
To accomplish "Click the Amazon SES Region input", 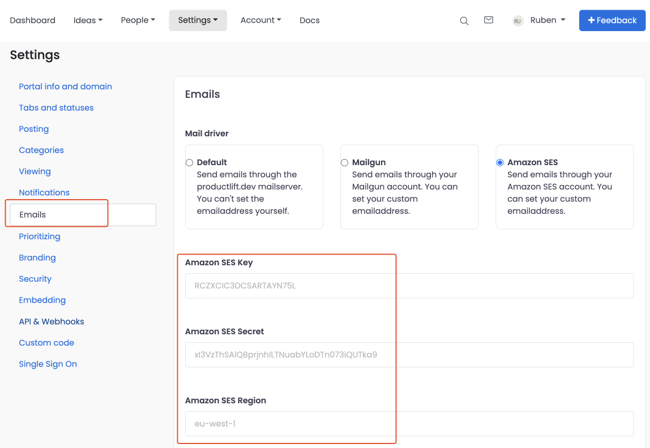I will tap(409, 424).
